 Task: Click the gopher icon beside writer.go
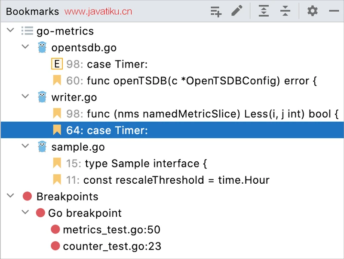tap(42, 97)
